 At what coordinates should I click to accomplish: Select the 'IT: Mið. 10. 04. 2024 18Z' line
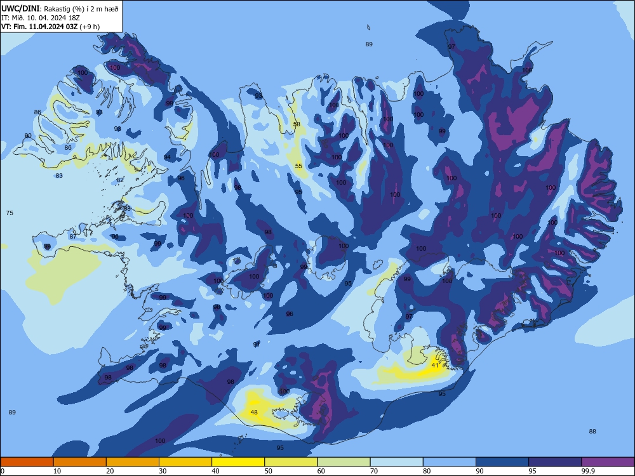[x=41, y=18]
